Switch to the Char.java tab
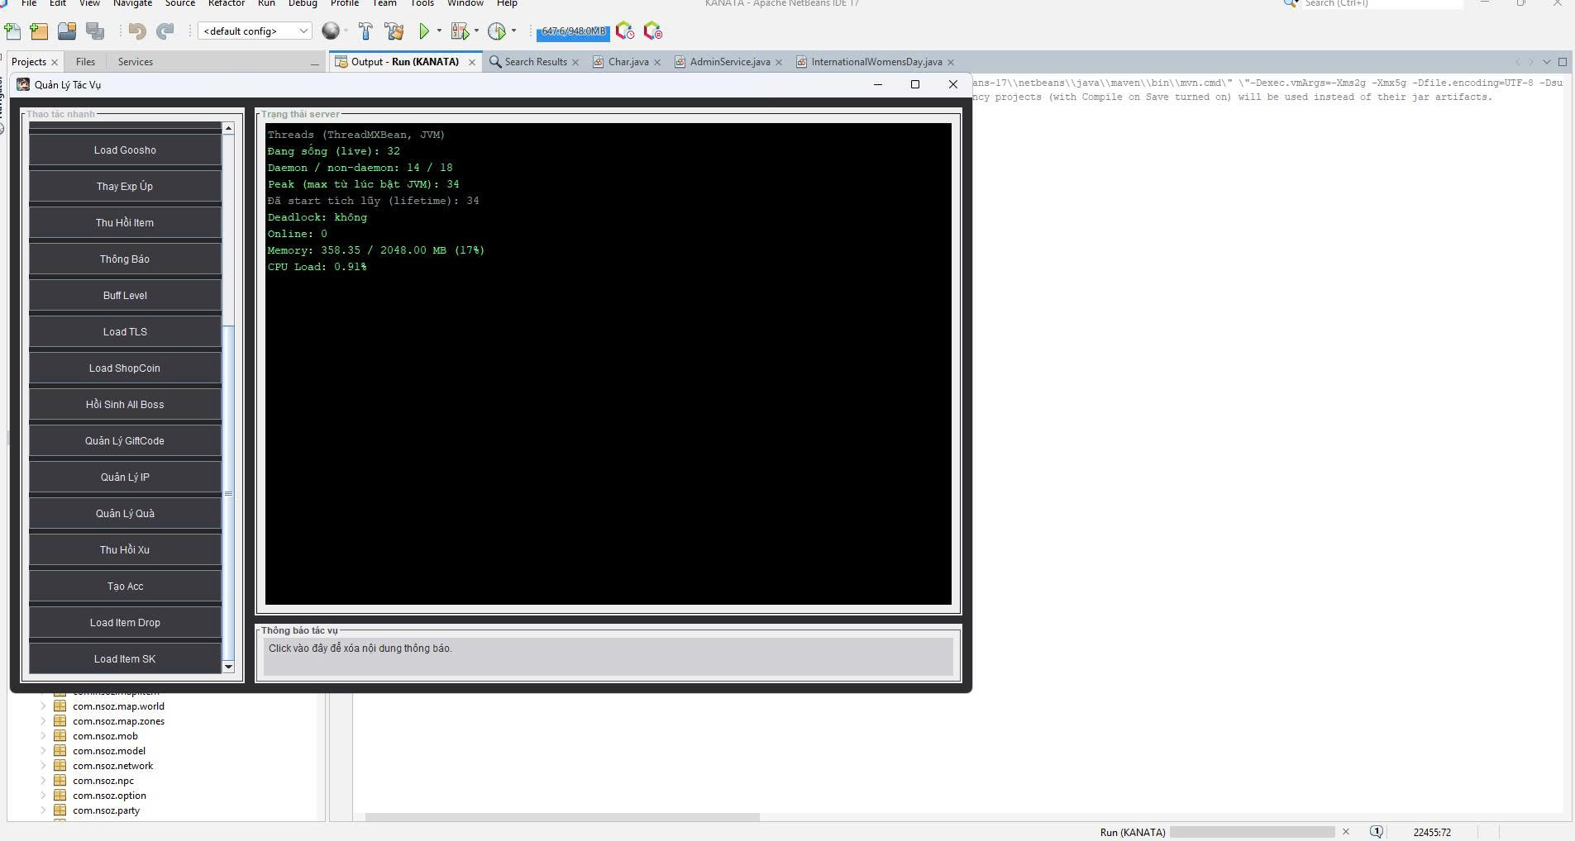Image resolution: width=1575 pixels, height=841 pixels. (628, 62)
